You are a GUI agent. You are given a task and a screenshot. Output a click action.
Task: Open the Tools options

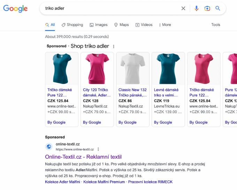click(x=216, y=25)
